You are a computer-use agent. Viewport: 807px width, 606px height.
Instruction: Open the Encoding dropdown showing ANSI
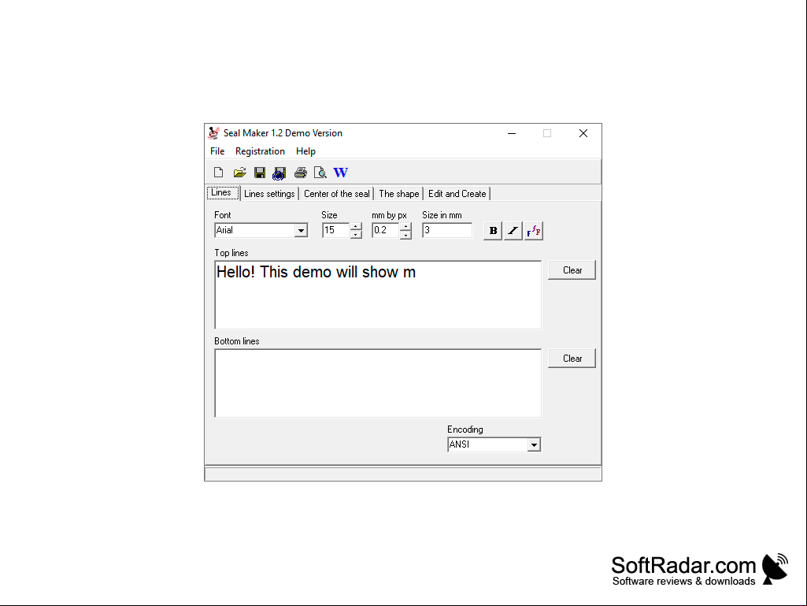tap(534, 444)
